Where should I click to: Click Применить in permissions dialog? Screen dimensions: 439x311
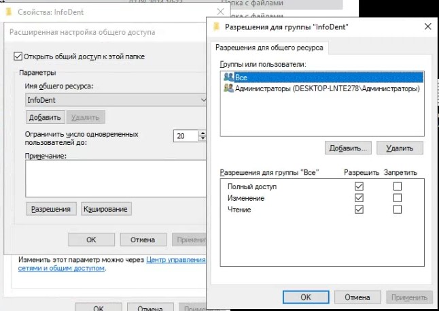(x=409, y=297)
